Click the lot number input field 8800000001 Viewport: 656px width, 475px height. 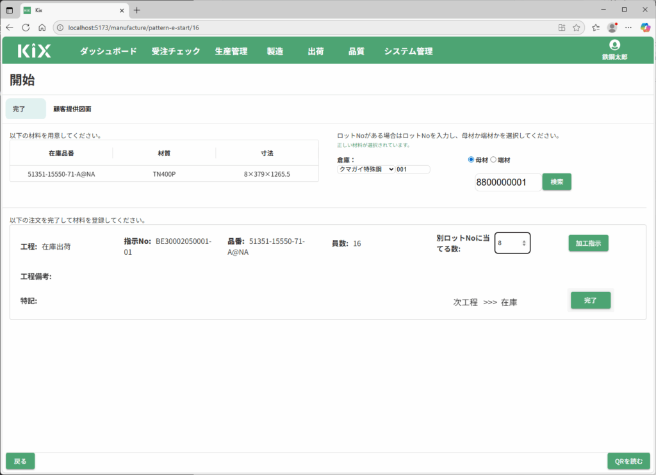tap(507, 182)
